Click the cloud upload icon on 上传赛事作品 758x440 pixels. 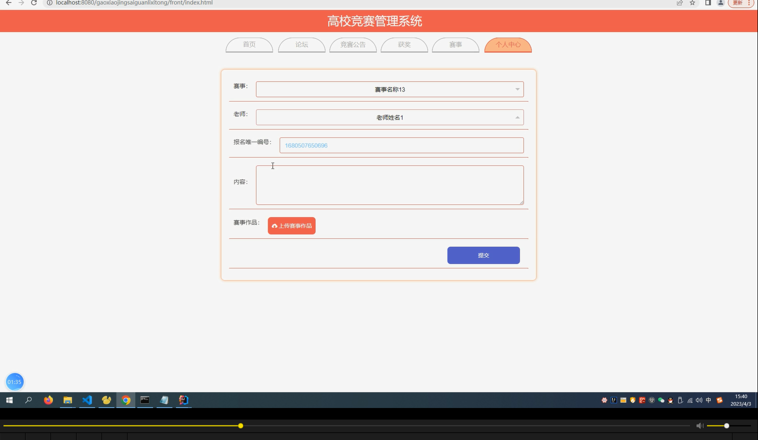[x=274, y=225]
